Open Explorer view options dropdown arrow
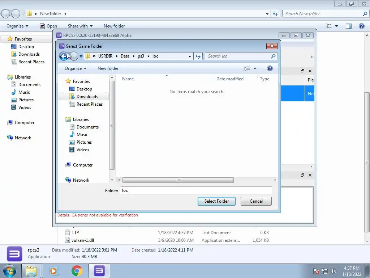This screenshot has width=370, height=278. tap(336, 26)
